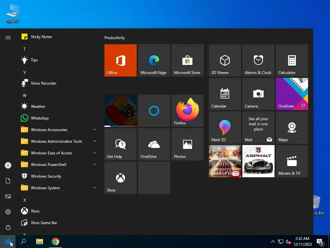Screen dimensions: 330x248
Task: Select the Productivity group title
Action: click(x=114, y=38)
